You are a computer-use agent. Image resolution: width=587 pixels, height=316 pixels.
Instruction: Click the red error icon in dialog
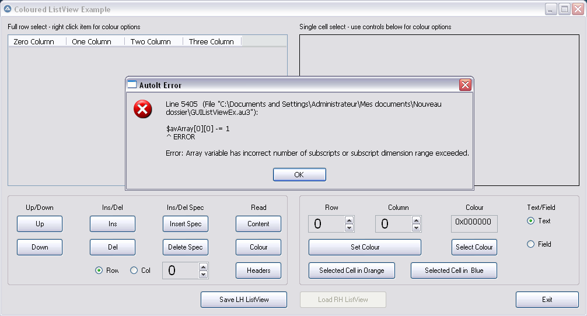[142, 109]
